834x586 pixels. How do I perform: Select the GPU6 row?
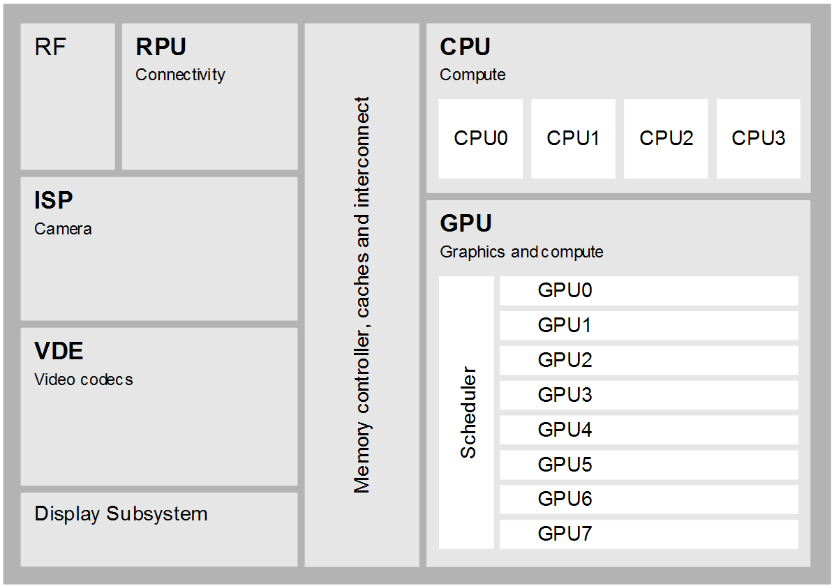pyautogui.click(x=648, y=499)
